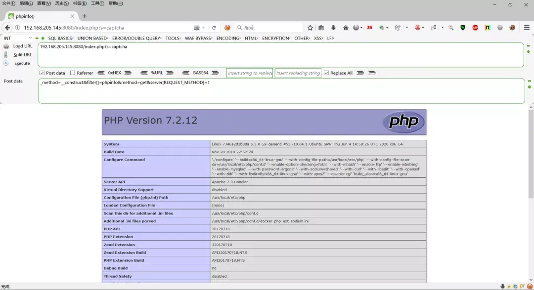Click right arrow for 0xHEX encode
The height and width of the screenshot is (290, 534).
128,73
